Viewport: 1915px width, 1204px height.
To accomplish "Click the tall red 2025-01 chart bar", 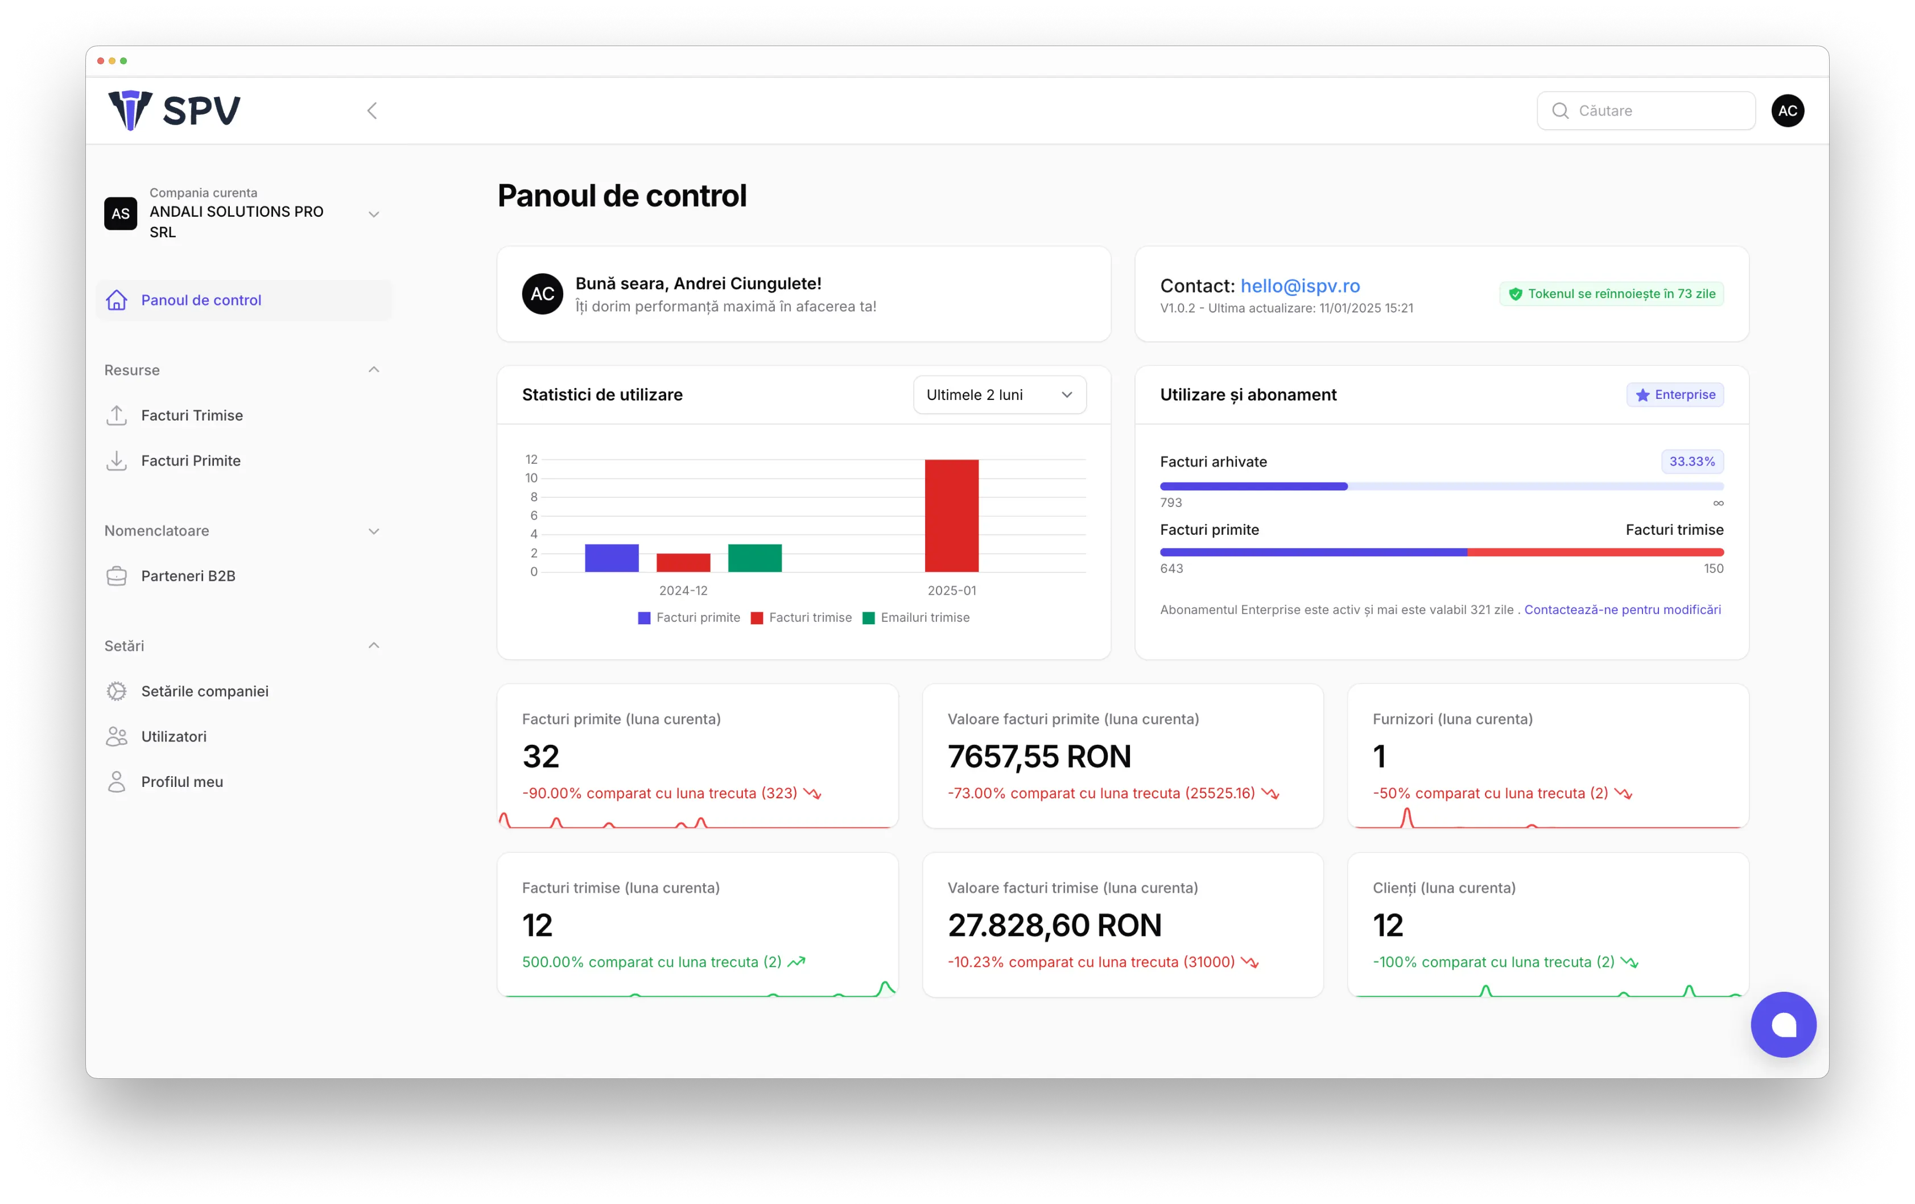I will 951,516.
